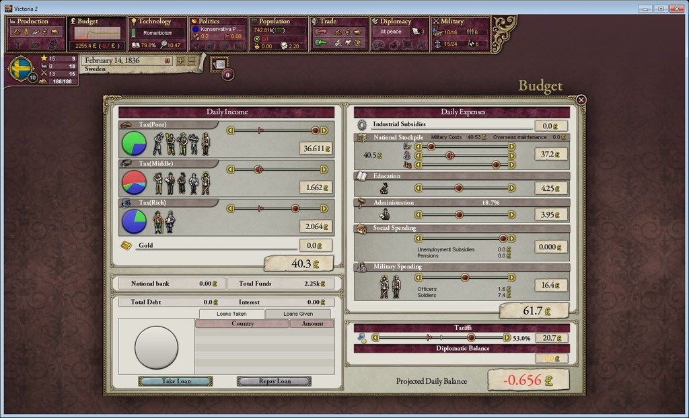This screenshot has height=418, width=689.
Task: Click the rank badge showing 10
Action: (32, 78)
